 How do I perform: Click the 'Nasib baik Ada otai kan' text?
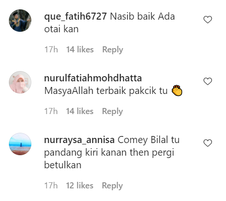[109, 23]
